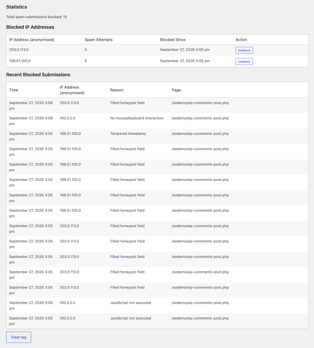Unblock the IP address 203.0.113.0
The height and width of the screenshot is (348, 314).
[x=244, y=50]
